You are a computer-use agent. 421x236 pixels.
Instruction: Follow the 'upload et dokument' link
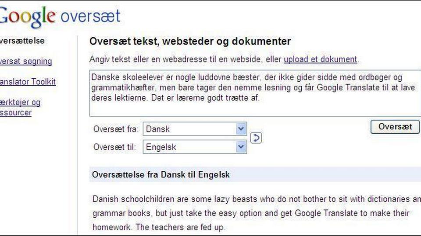point(320,59)
